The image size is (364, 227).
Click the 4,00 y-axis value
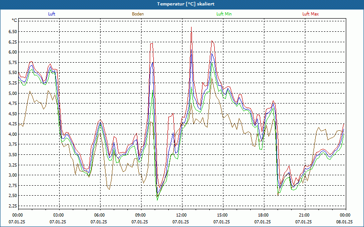[x=13, y=134]
